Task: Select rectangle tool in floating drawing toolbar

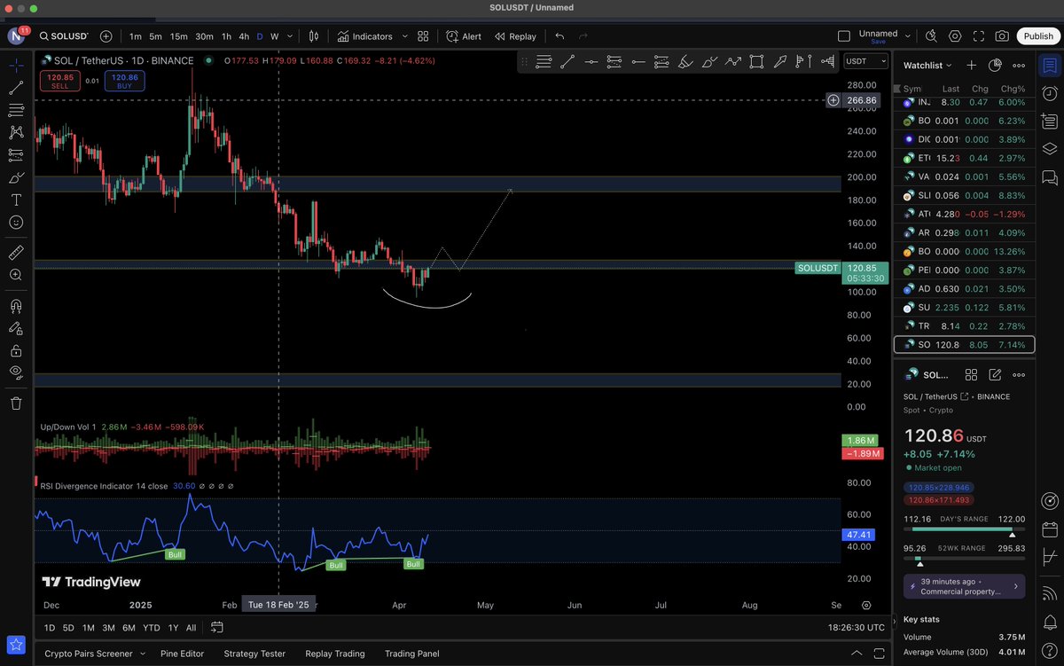Action: (756, 61)
